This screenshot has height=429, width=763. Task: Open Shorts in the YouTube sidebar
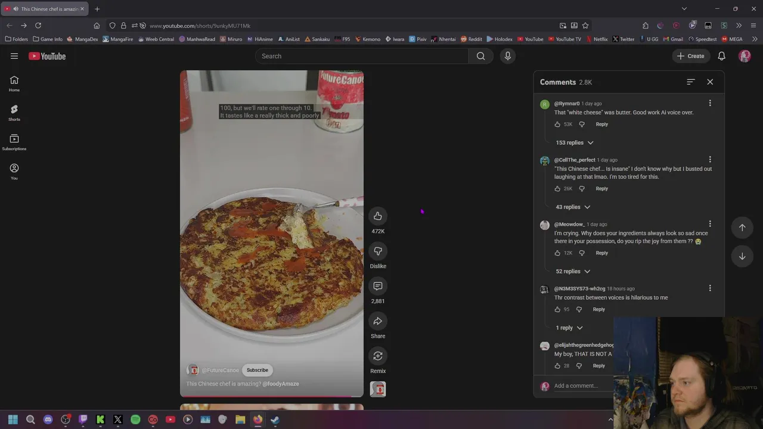point(14,113)
